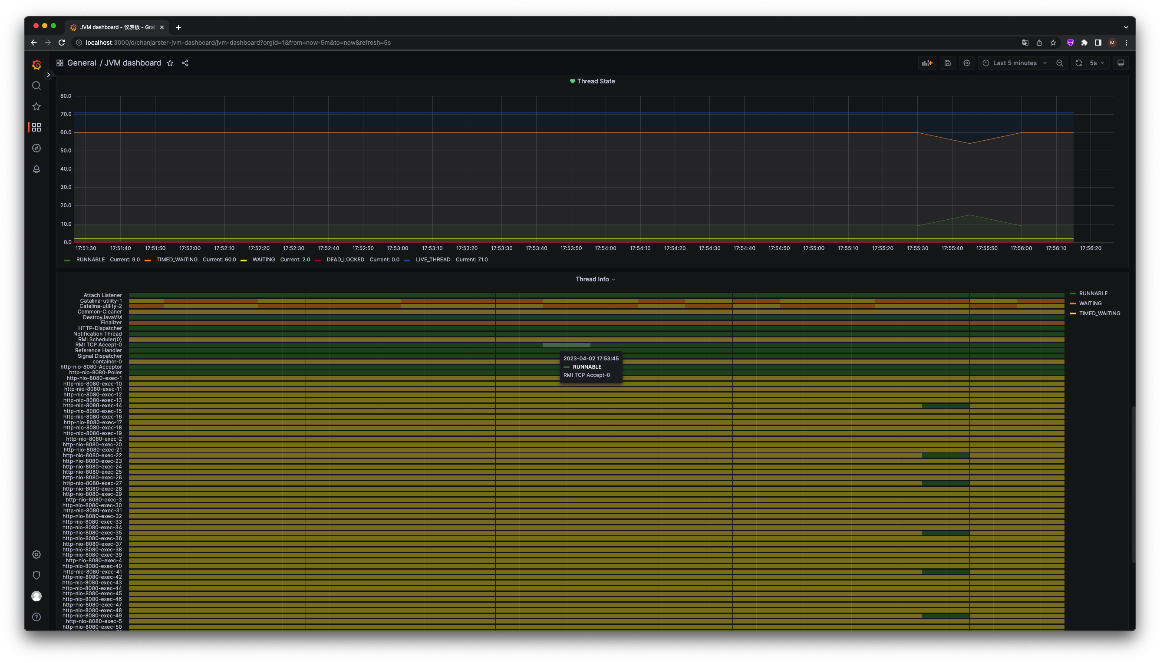
Task: Open Chrome three-dot menu
Action: click(1126, 43)
